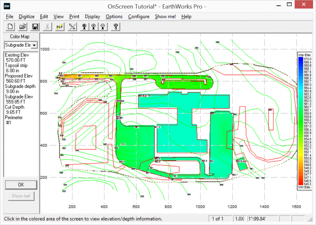Click the Show me! menu item
The width and height of the screenshot is (316, 225).
point(165,17)
